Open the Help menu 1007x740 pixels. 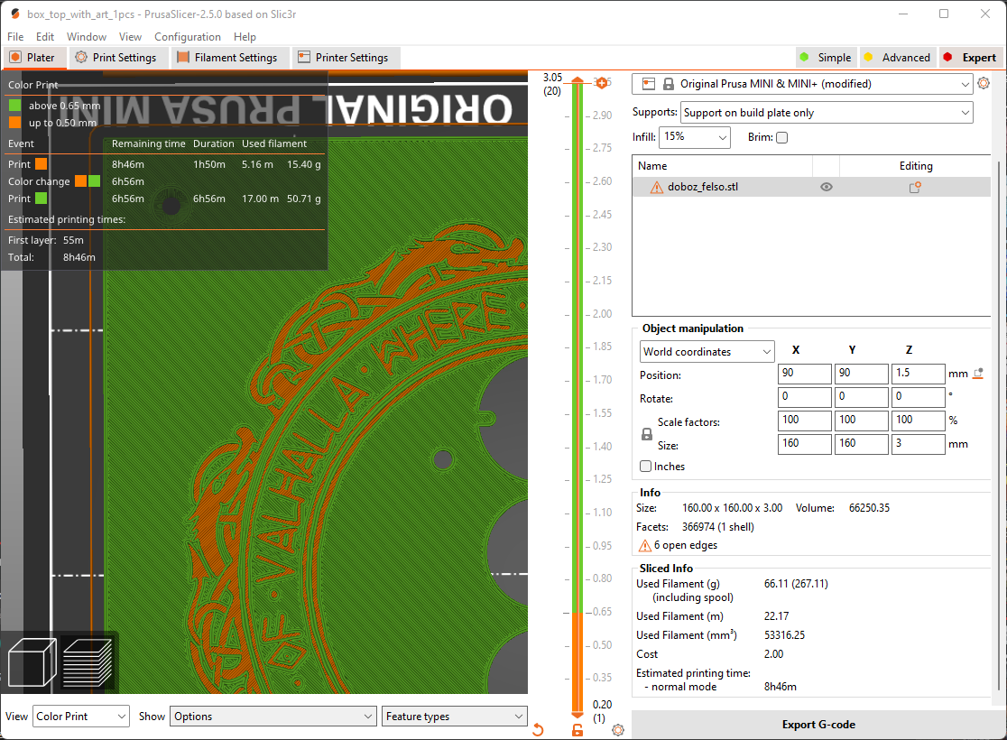click(245, 37)
